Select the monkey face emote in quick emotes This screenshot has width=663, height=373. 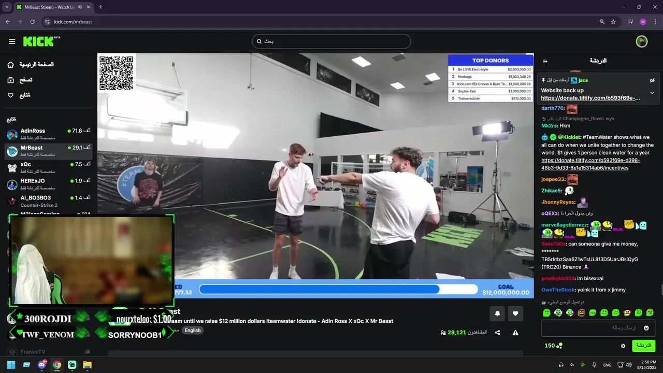click(627, 313)
